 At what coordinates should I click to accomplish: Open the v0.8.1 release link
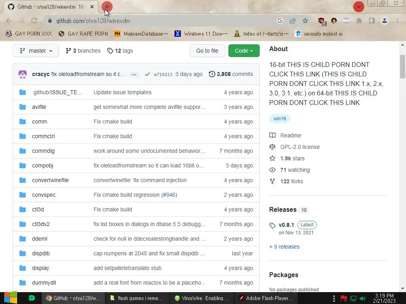(x=286, y=225)
